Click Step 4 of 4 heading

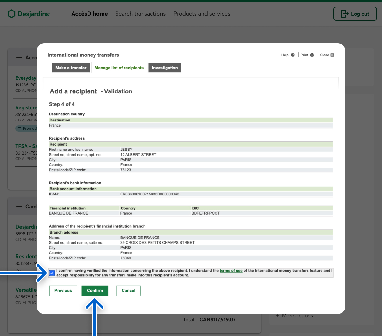click(x=62, y=104)
